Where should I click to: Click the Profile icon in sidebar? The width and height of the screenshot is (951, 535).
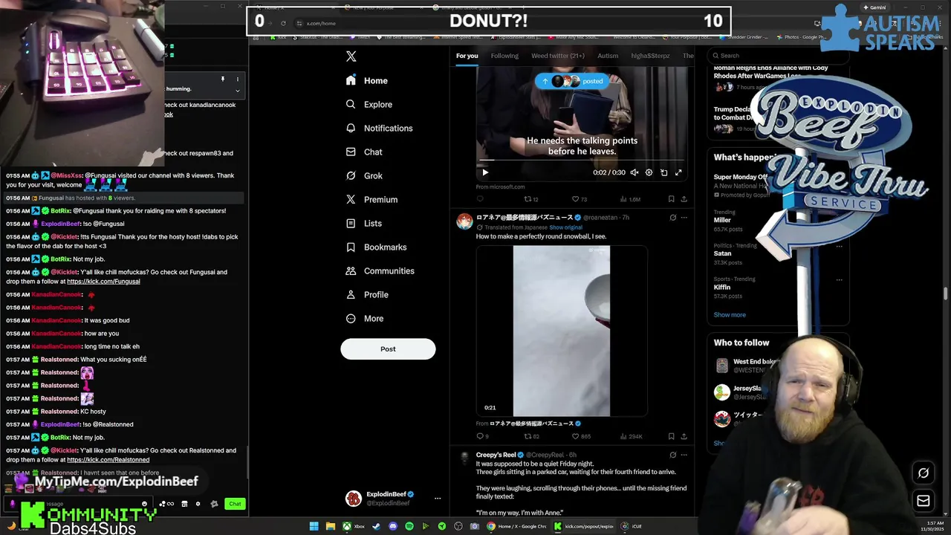[351, 294]
